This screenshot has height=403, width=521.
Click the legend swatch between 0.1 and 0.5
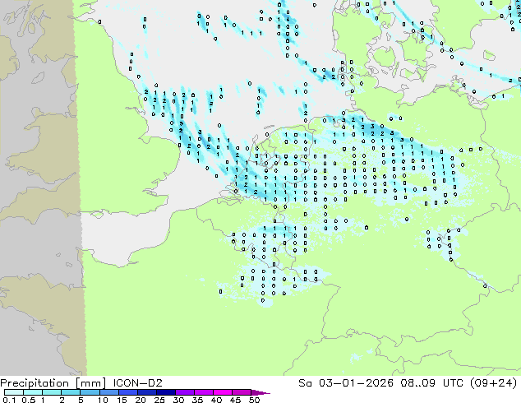coord(14,392)
